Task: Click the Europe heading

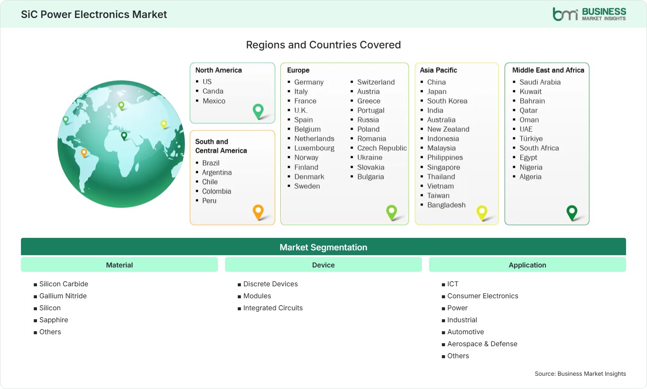Action: pyautogui.click(x=298, y=70)
